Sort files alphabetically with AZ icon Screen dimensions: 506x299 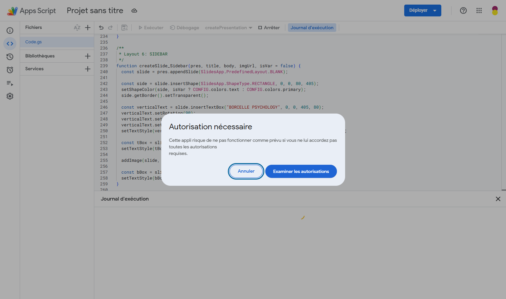pyautogui.click(x=77, y=28)
